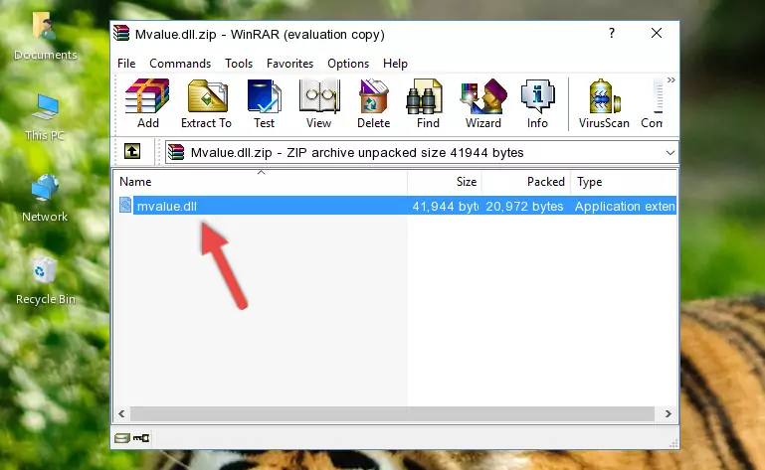Image resolution: width=765 pixels, height=470 pixels.
Task: Select the Recycle Bin desktop icon
Action: pos(46,281)
